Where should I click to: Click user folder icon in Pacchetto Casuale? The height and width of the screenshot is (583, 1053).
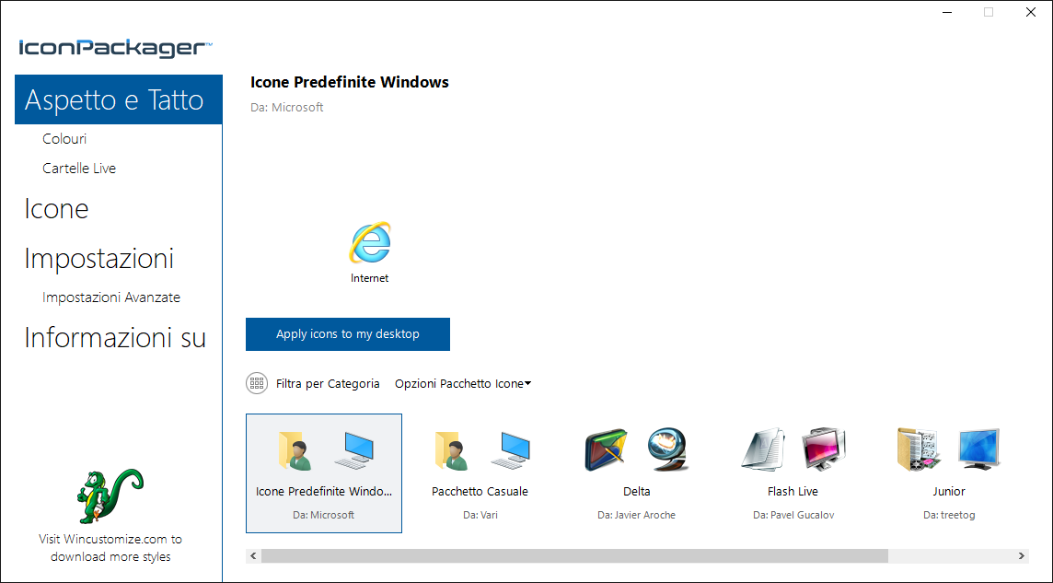451,449
